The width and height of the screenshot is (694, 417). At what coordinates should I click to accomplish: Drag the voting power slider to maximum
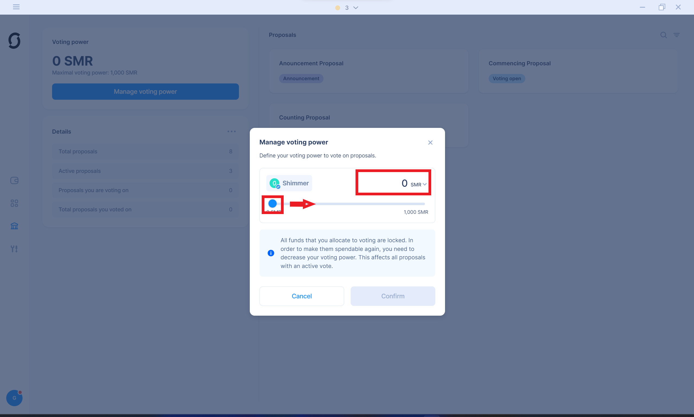pyautogui.click(x=425, y=204)
